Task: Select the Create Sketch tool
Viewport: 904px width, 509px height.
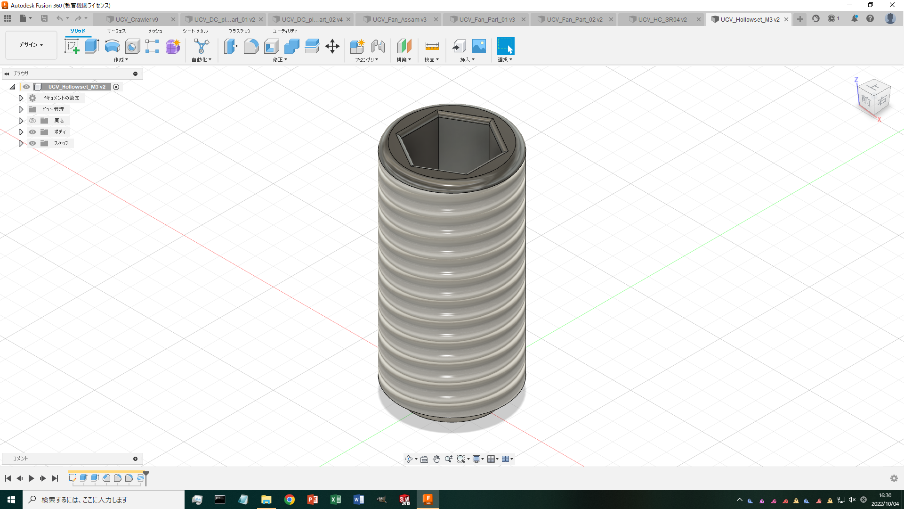Action: click(x=72, y=46)
